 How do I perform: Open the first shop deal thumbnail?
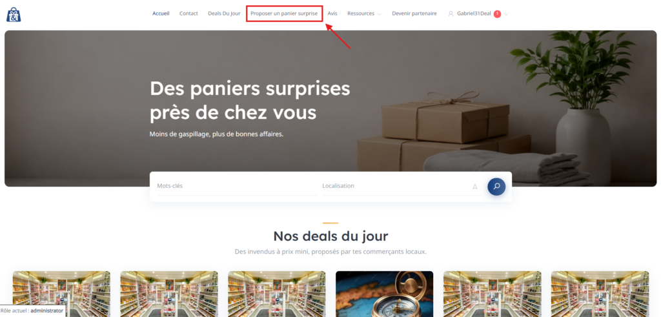tap(61, 294)
